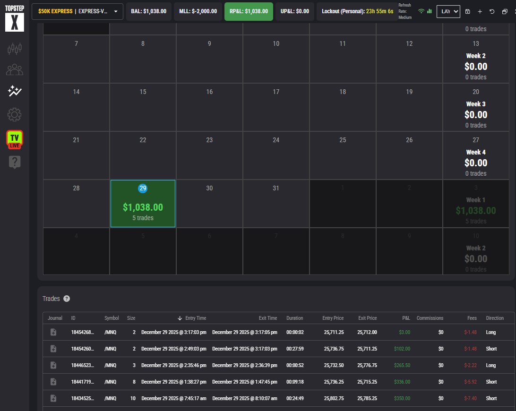This screenshot has width=516, height=411.
Task: Open the $50K Express account dropdown
Action: 77,11
